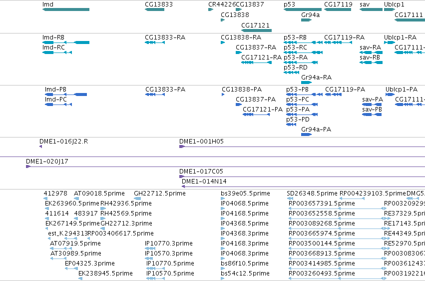Click the CG13833 gene bar
The width and height of the screenshot is (425, 281).
(x=154, y=9)
